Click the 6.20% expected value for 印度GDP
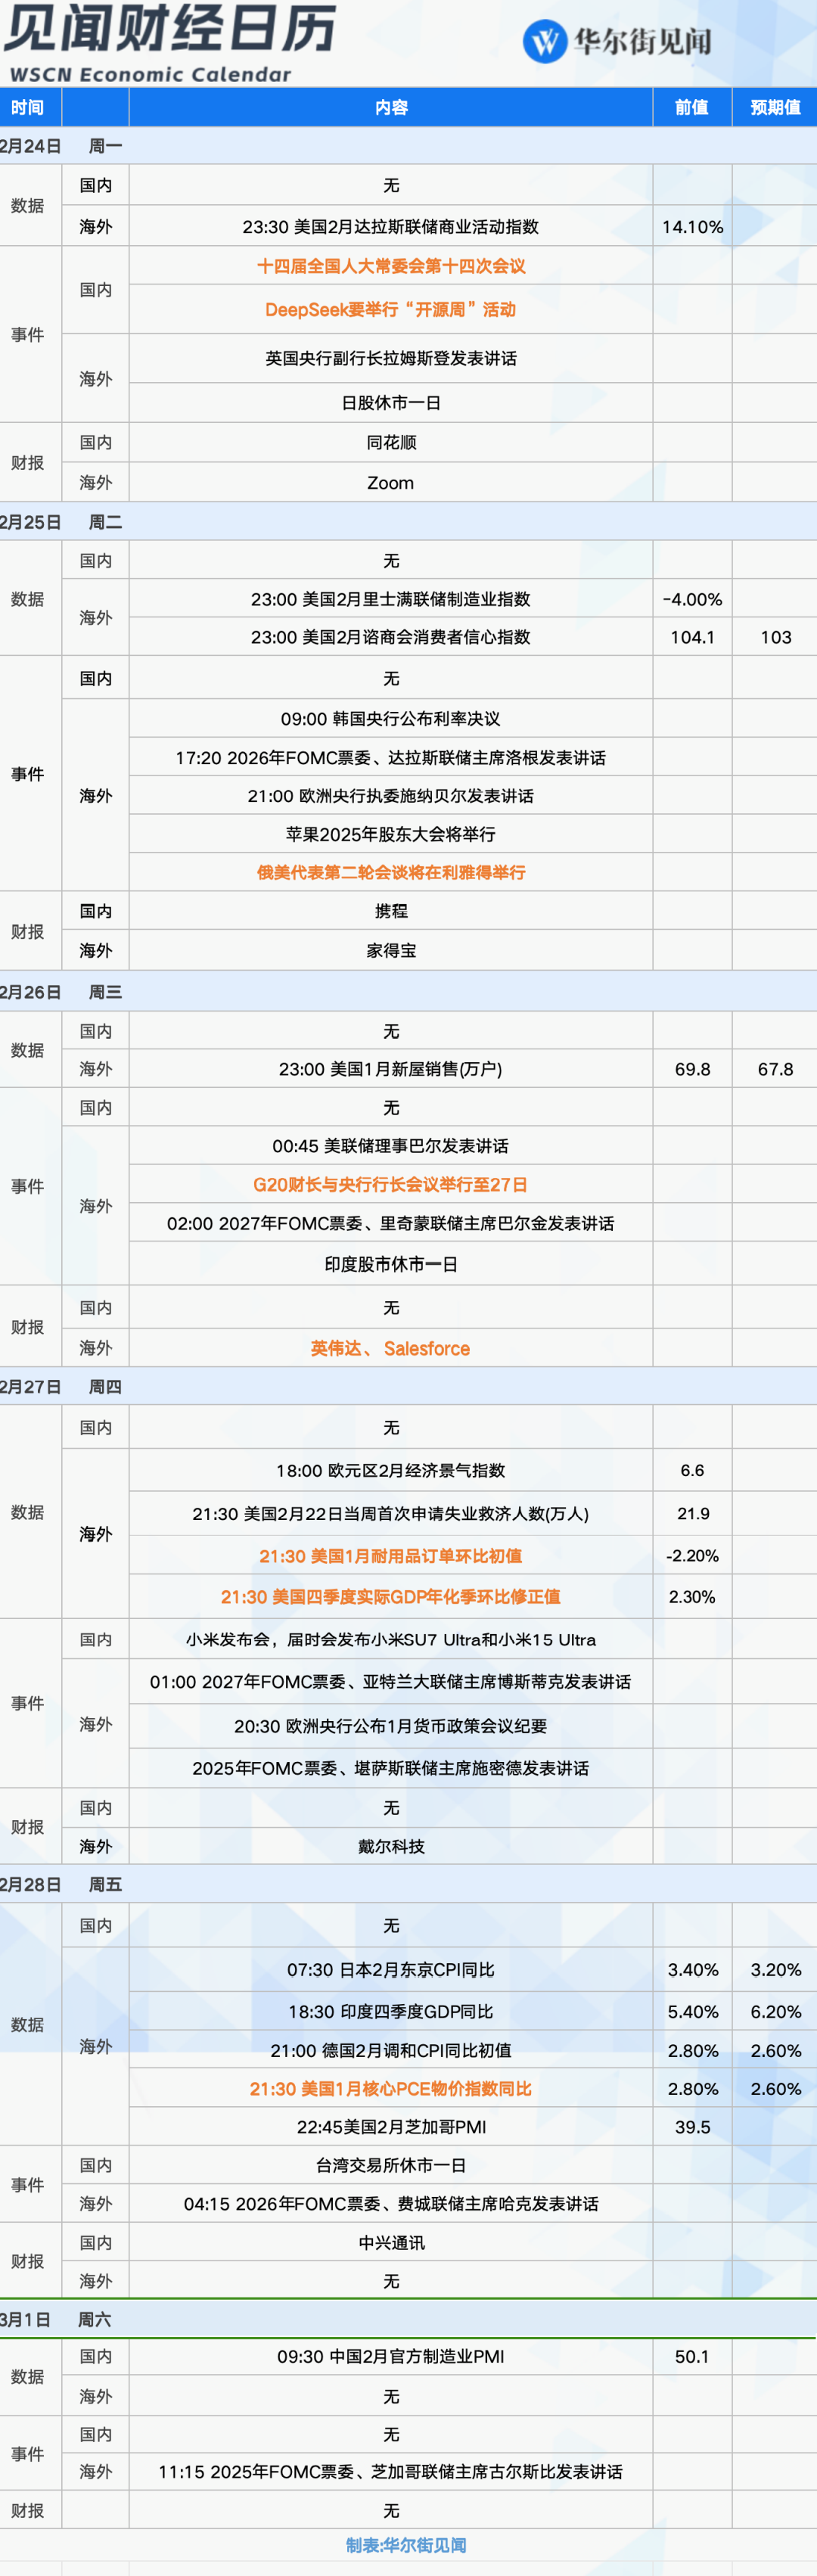Image resolution: width=817 pixels, height=2576 pixels. (x=775, y=2011)
